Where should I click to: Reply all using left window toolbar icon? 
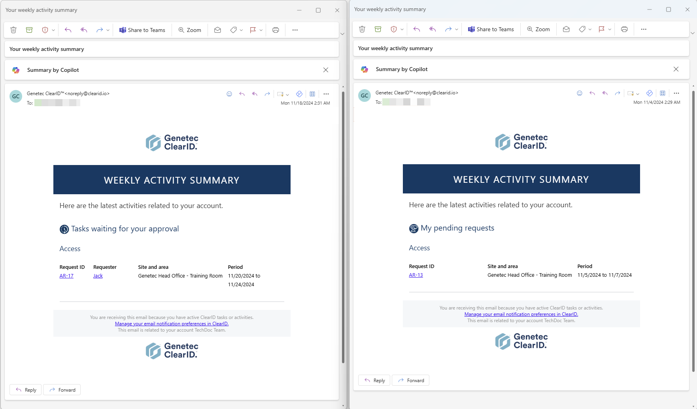(x=84, y=30)
